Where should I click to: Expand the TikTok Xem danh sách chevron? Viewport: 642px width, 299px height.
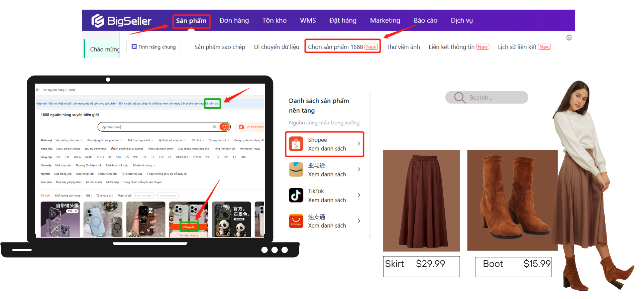click(x=359, y=195)
